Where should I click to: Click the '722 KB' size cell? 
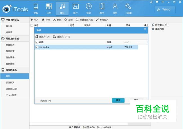coord(128,47)
